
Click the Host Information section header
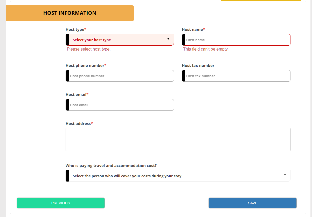(70, 13)
